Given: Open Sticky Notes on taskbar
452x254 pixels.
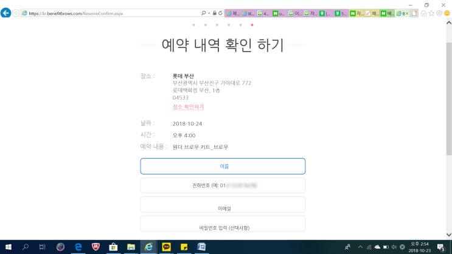Looking at the screenshot, I should pyautogui.click(x=184, y=247).
